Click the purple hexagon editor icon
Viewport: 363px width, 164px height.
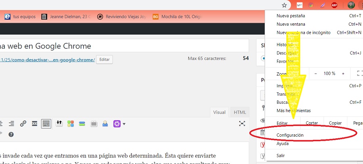pyautogui.click(x=117, y=124)
